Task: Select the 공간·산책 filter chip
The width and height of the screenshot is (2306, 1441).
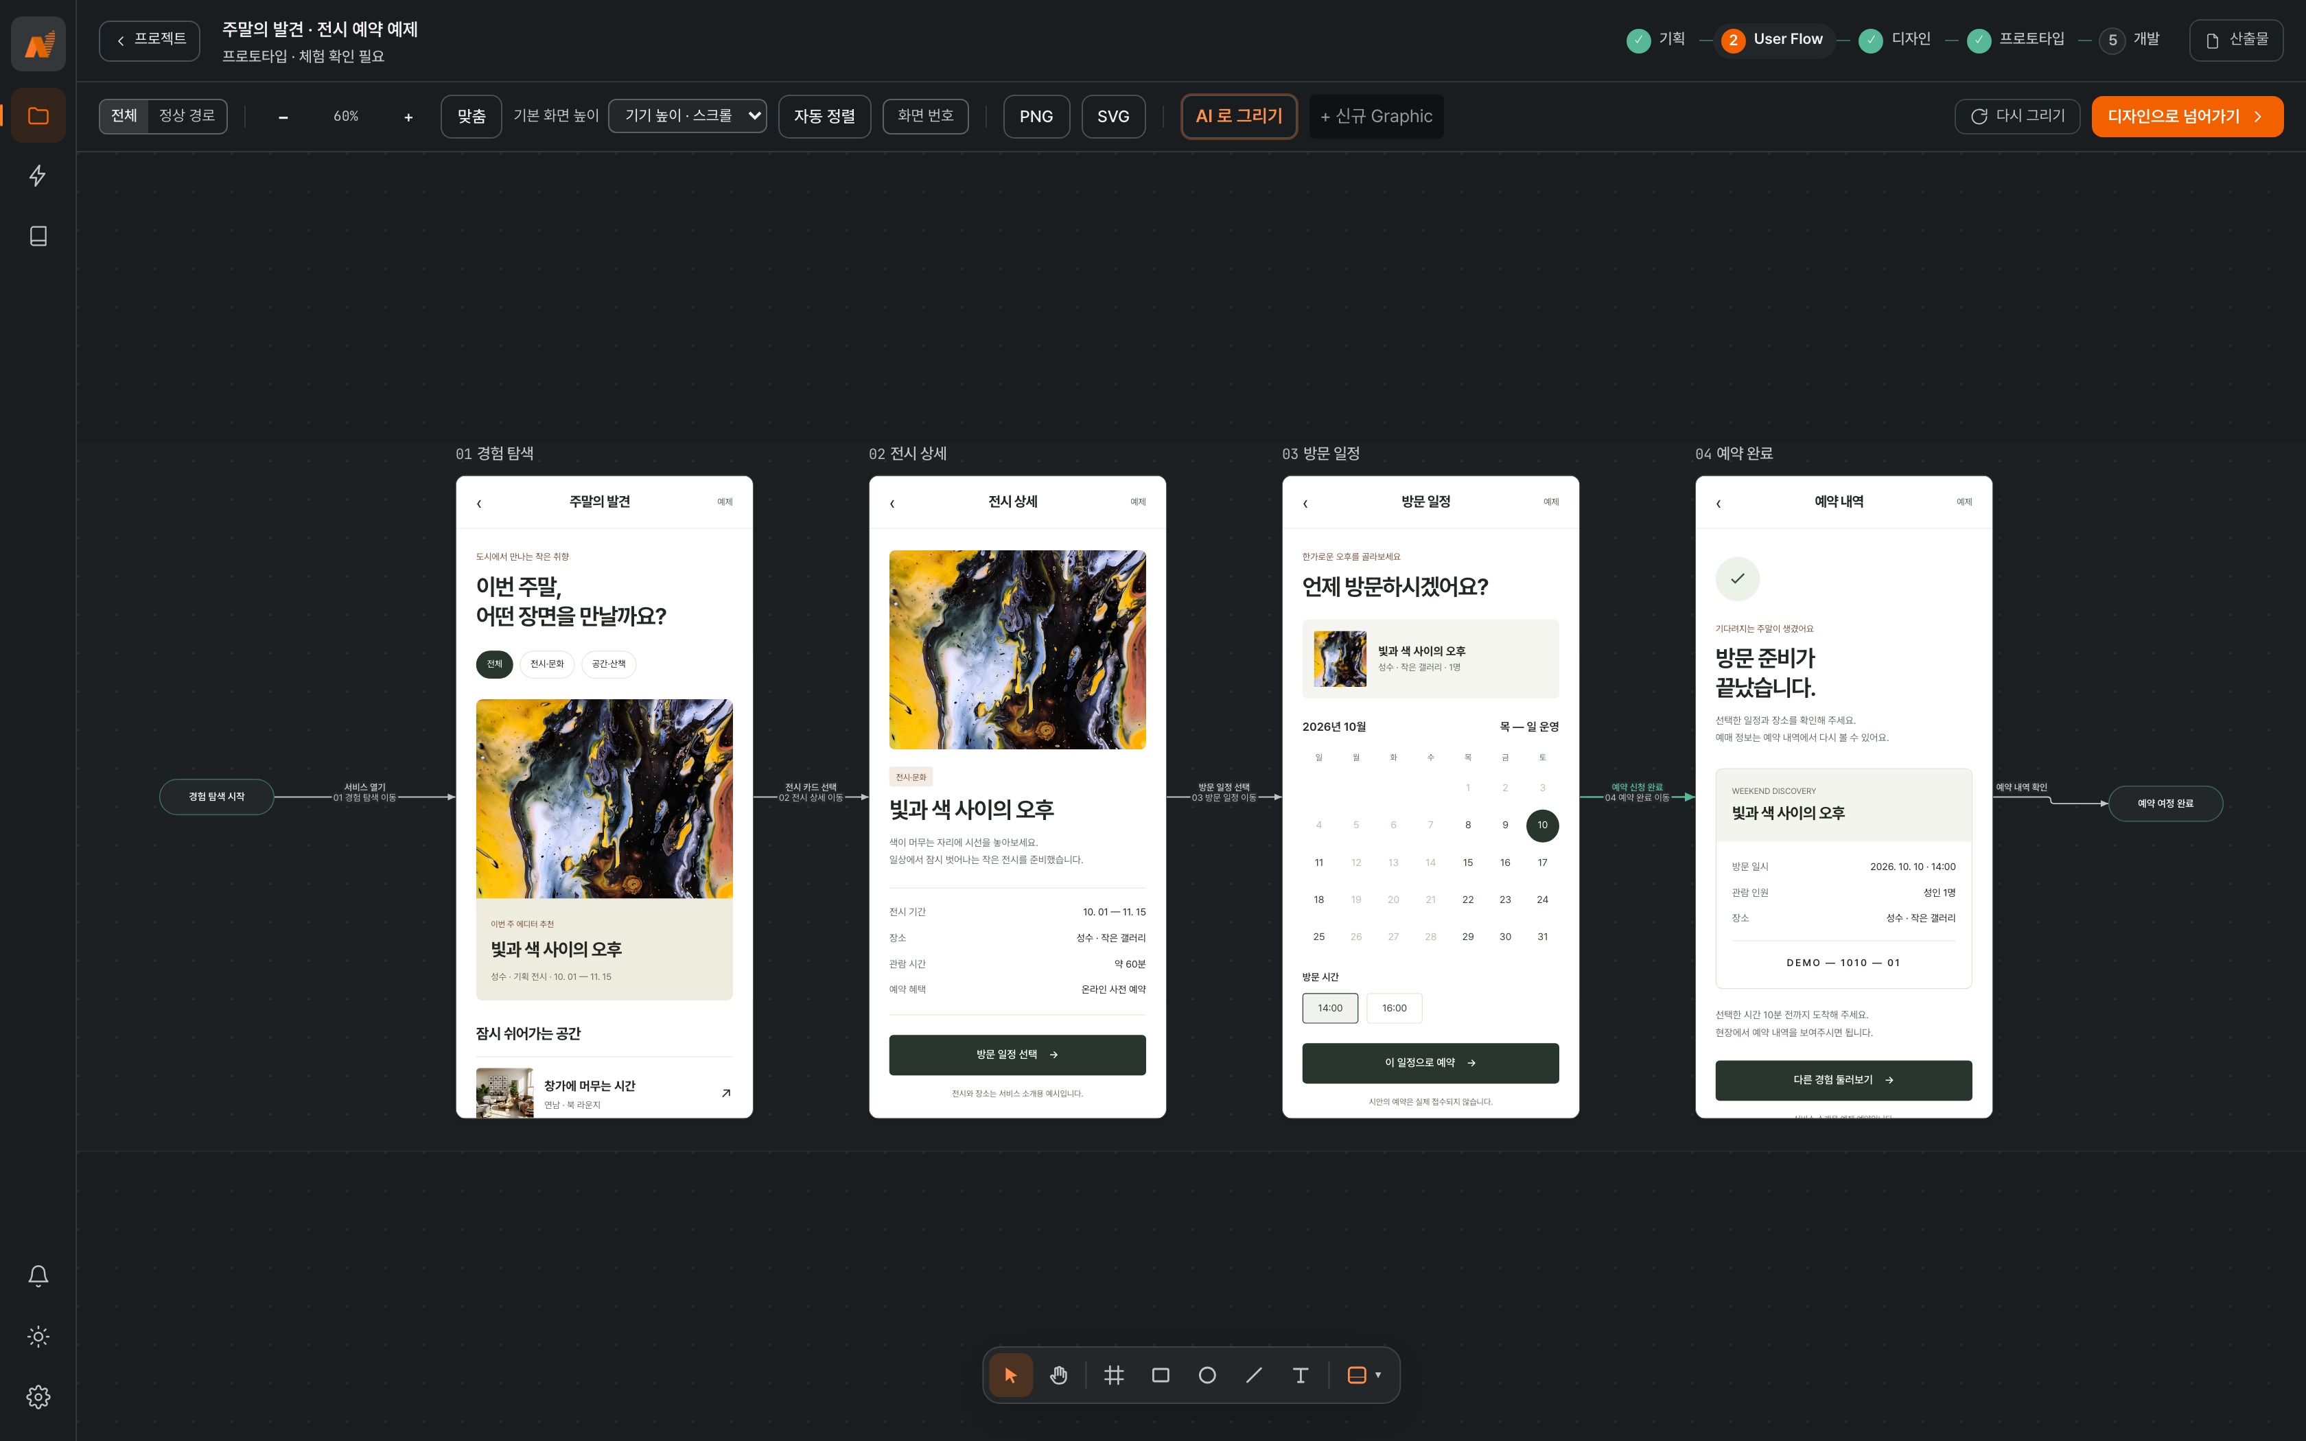Action: pos(609,664)
